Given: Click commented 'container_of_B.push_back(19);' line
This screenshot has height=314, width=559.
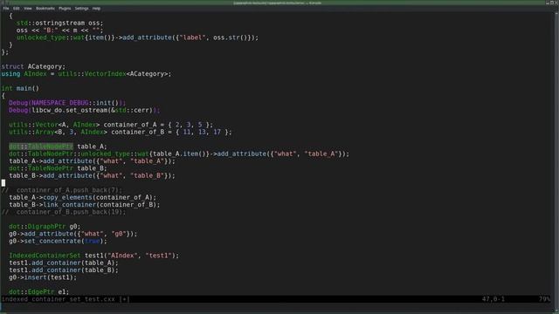Looking at the screenshot, I should click(64, 212).
